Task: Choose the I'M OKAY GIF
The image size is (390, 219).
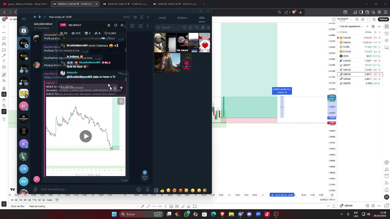Action: tap(182, 43)
